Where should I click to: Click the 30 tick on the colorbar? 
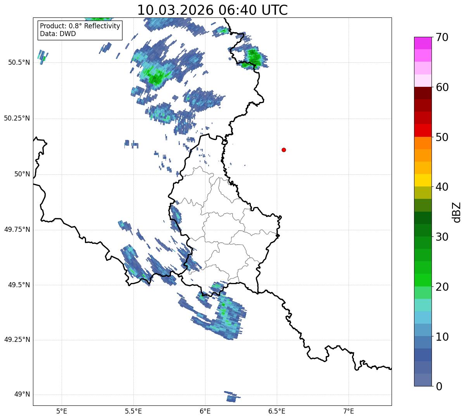(442, 237)
